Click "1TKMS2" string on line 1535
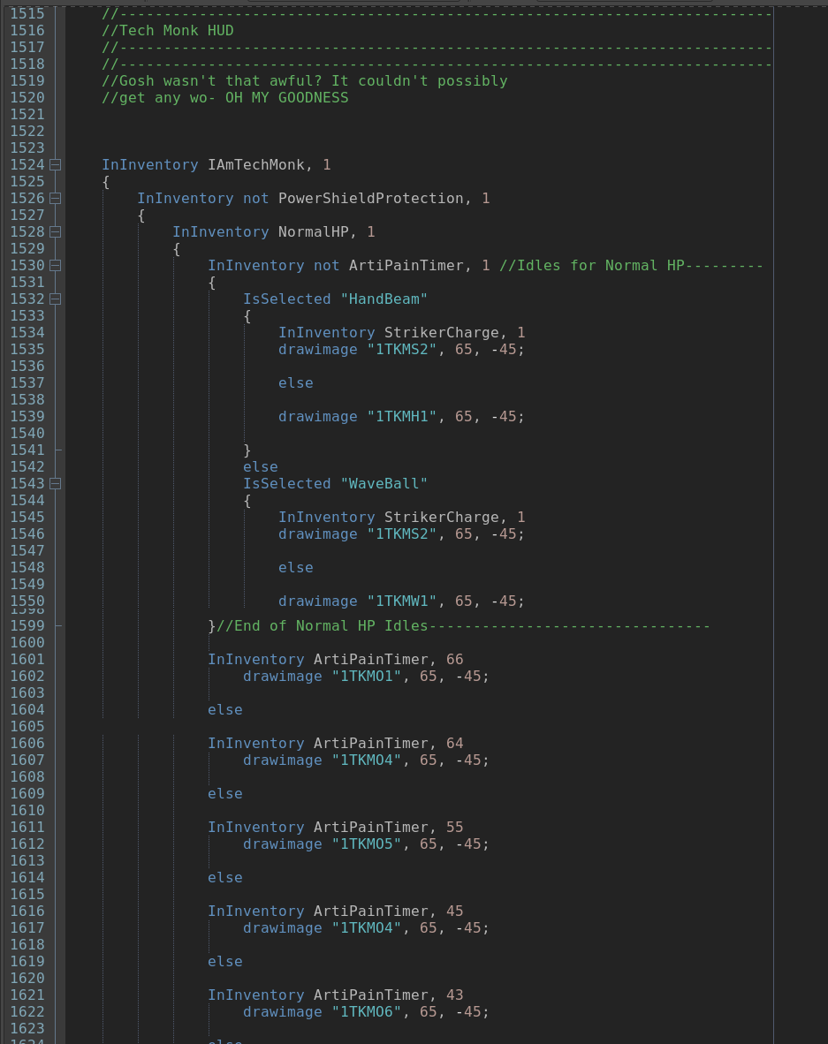This screenshot has height=1044, width=828. coord(402,350)
